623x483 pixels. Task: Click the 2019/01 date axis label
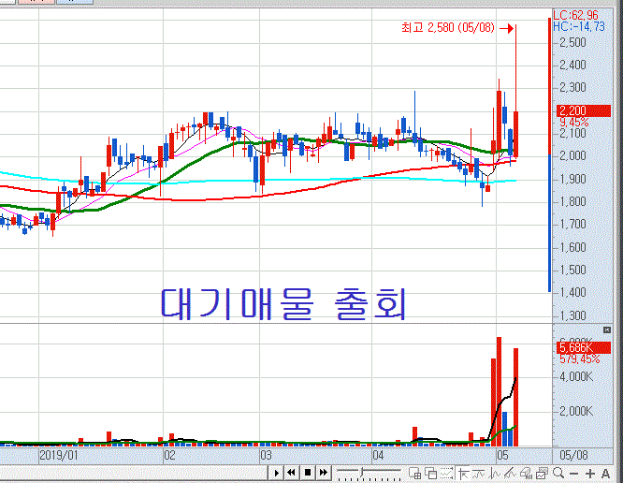[x=59, y=455]
